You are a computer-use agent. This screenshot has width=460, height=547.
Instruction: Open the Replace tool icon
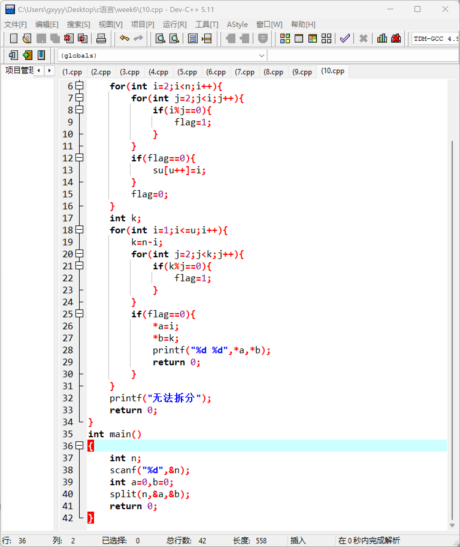click(x=174, y=38)
